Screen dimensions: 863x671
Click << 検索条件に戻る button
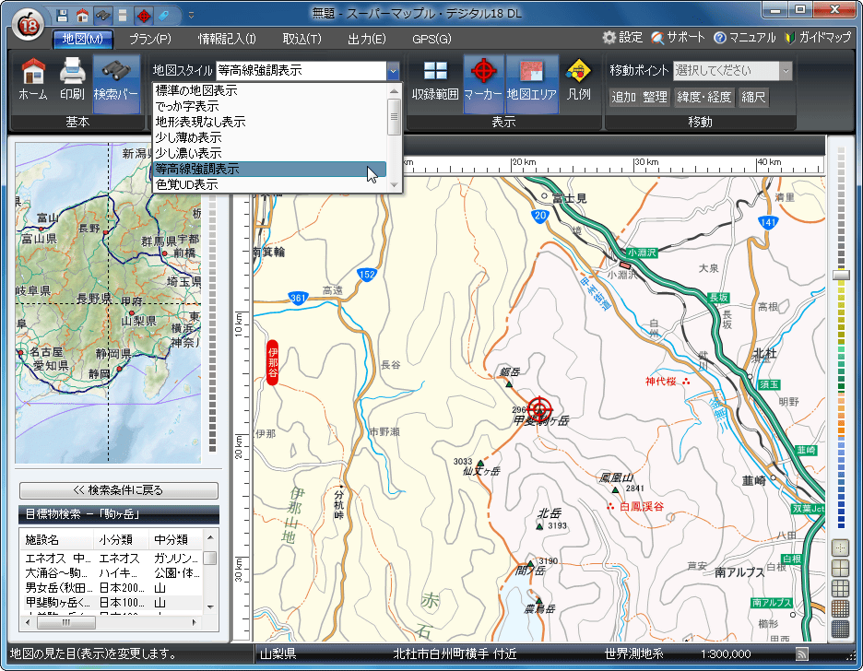(118, 490)
